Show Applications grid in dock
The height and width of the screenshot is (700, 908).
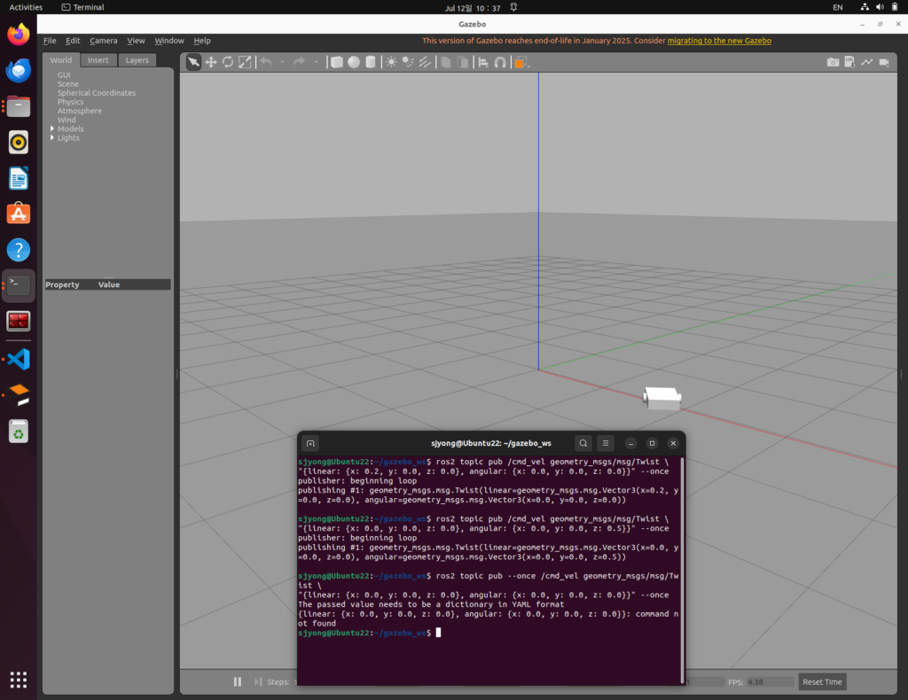click(19, 680)
